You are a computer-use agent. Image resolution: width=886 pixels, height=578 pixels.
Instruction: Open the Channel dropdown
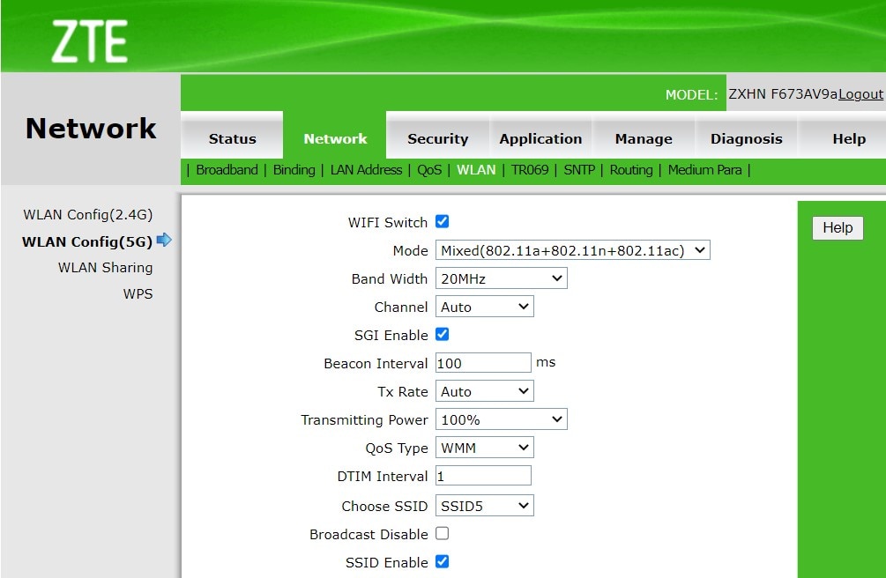(484, 307)
